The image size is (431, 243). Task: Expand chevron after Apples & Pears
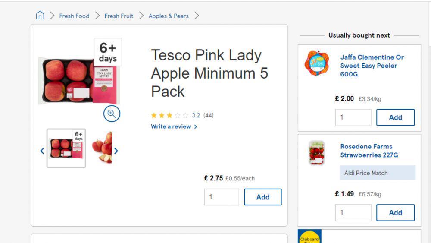click(197, 16)
